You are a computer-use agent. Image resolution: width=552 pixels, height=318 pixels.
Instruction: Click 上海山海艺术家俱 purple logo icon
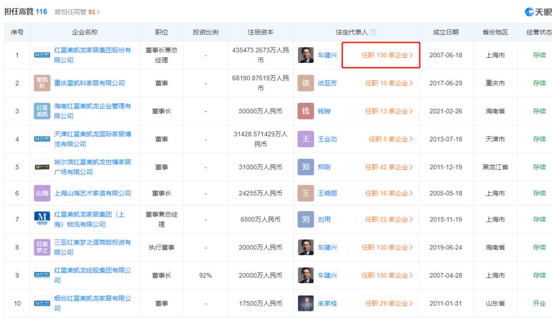[x=42, y=193]
